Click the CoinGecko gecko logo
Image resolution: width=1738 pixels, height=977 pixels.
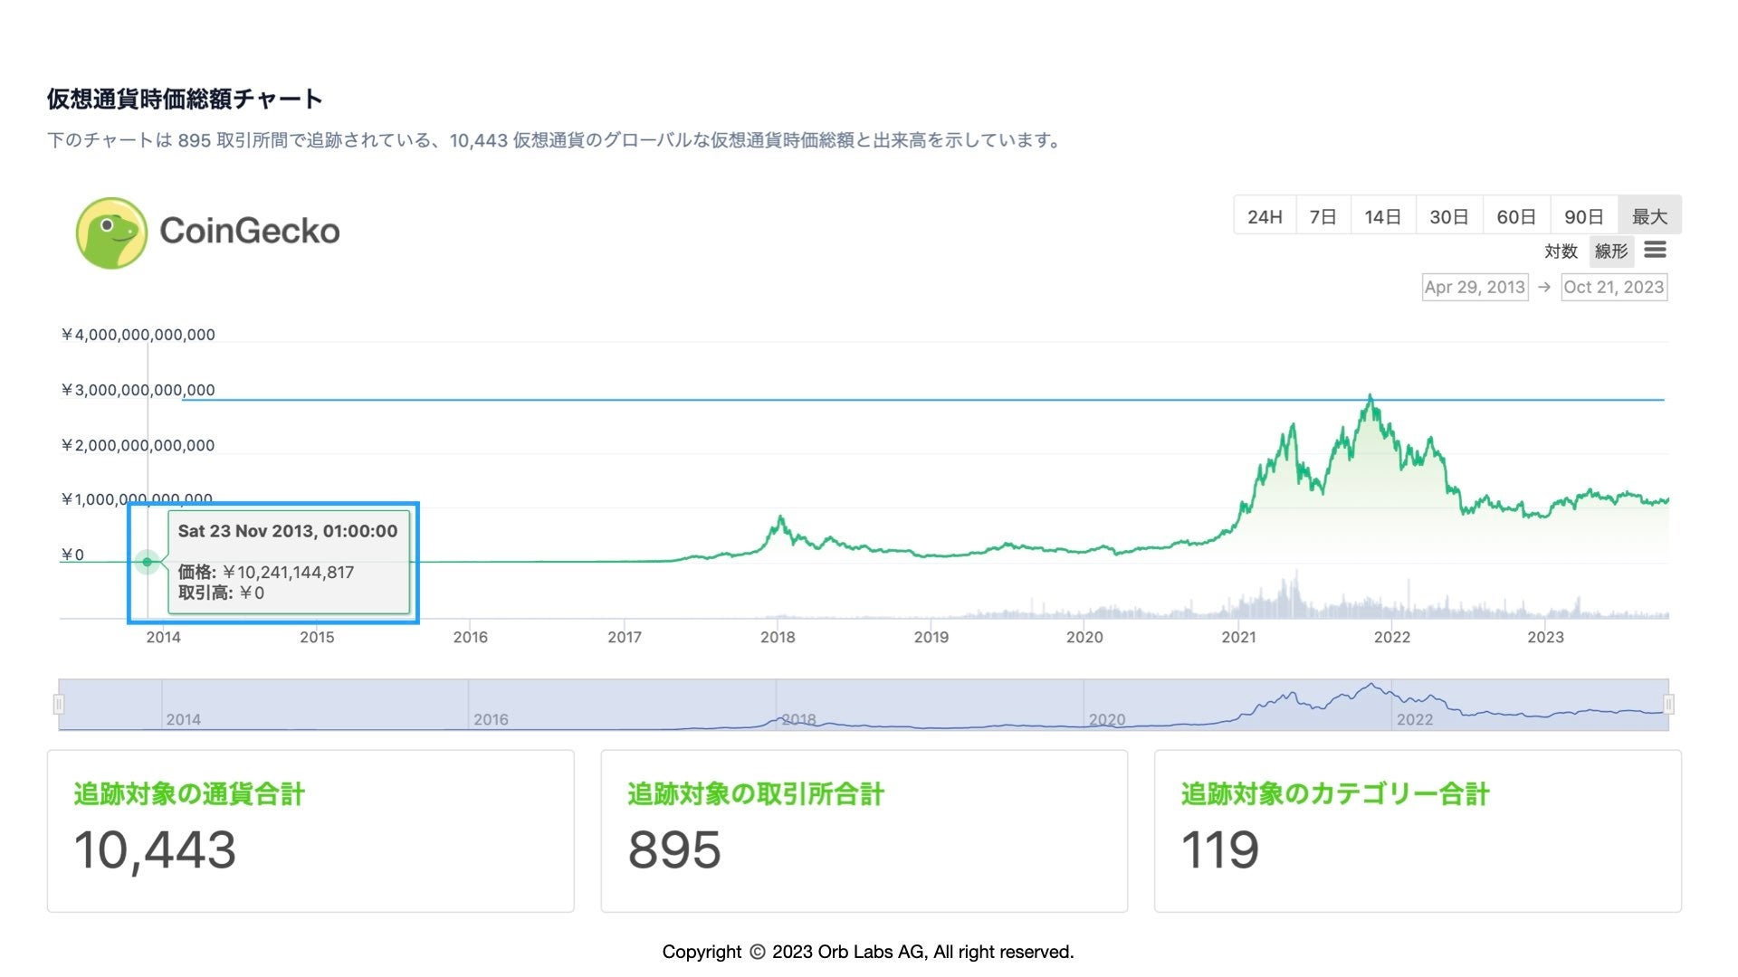111,232
